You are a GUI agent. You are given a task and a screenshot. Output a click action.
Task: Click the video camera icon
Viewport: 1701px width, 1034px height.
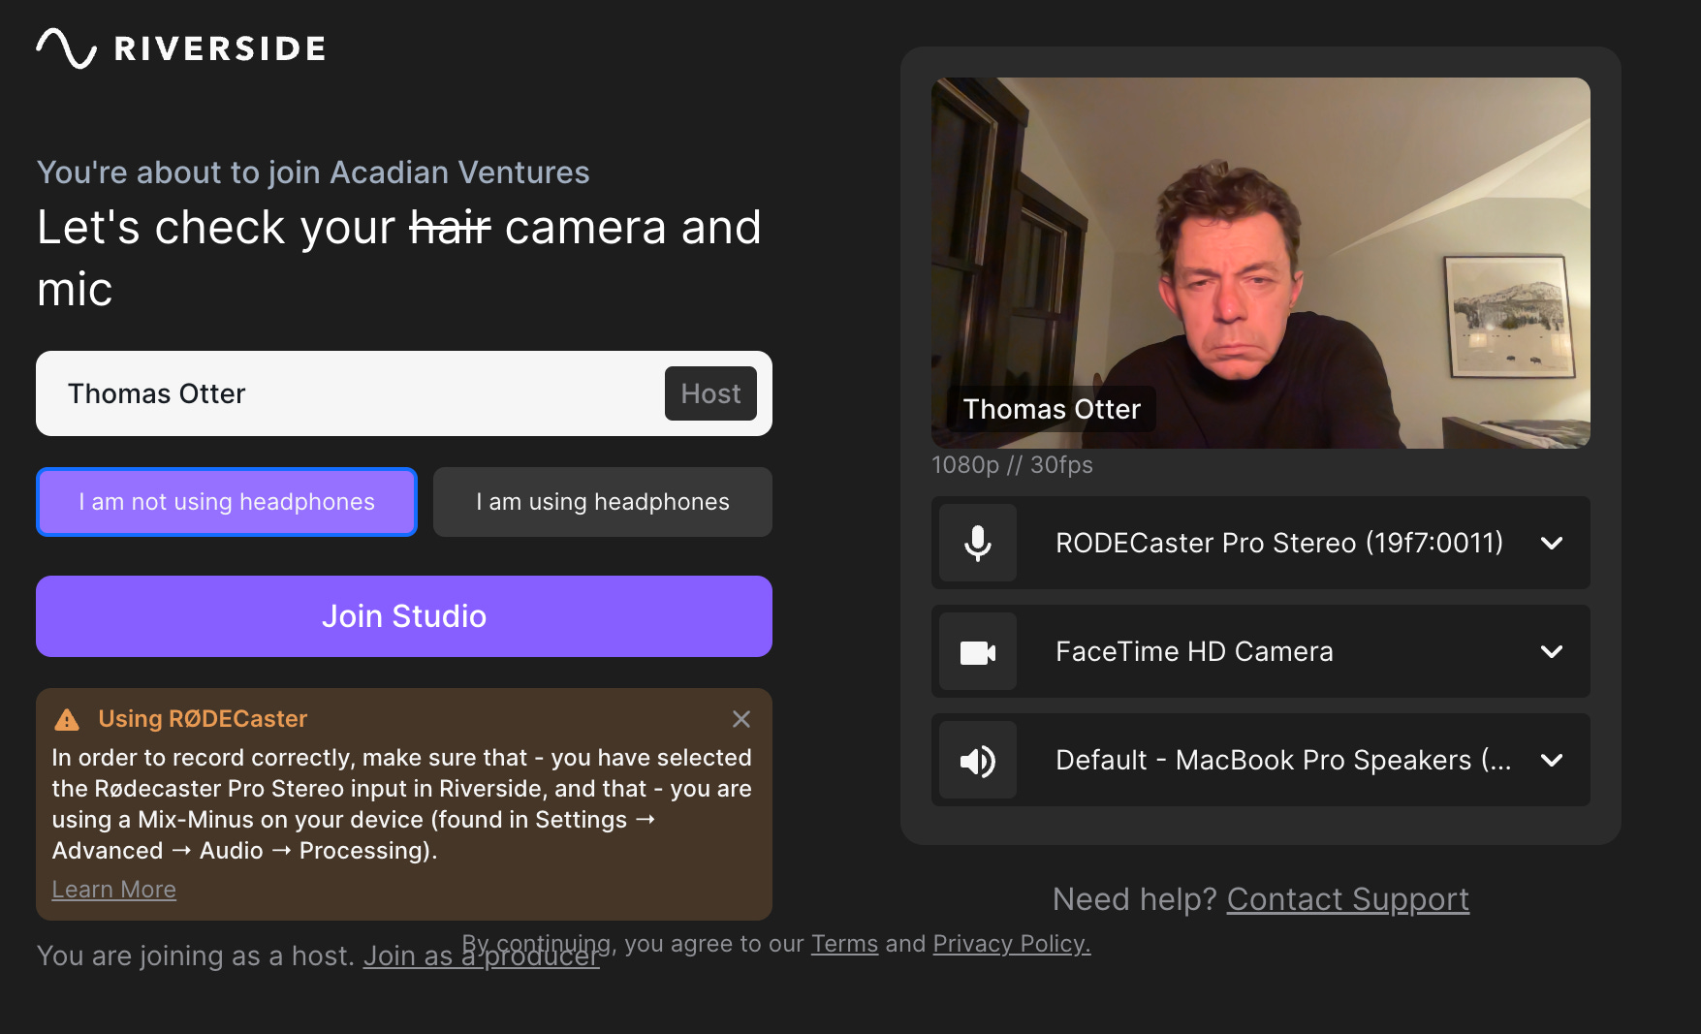pyautogui.click(x=978, y=652)
